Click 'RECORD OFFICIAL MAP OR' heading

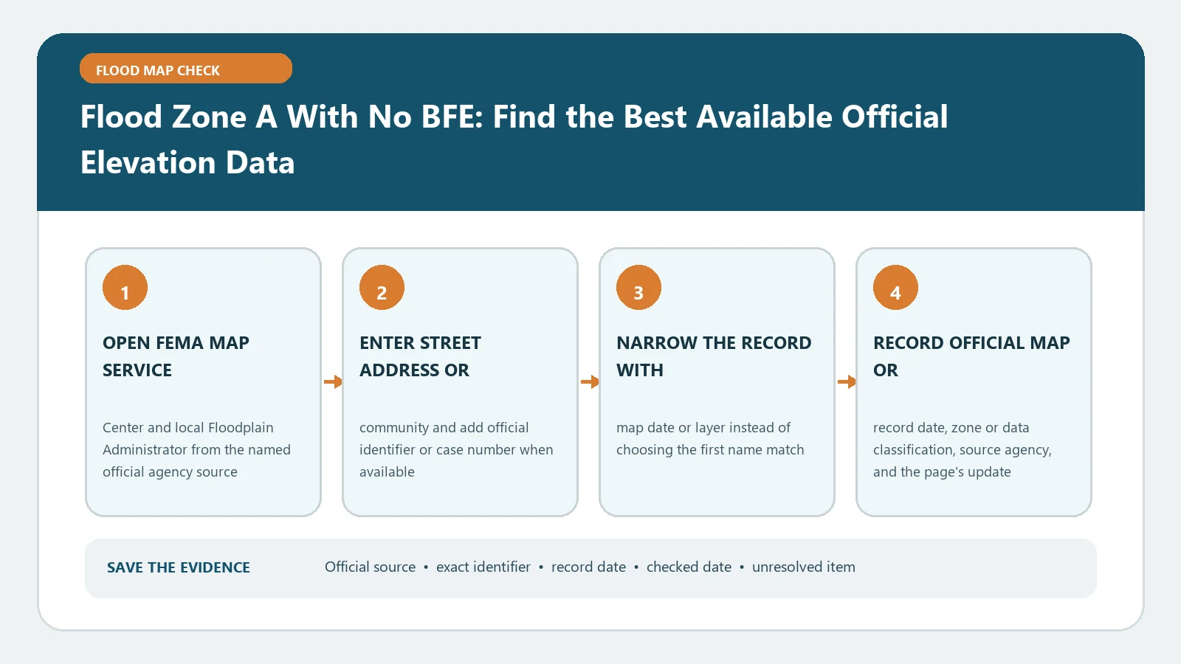pyautogui.click(x=971, y=356)
